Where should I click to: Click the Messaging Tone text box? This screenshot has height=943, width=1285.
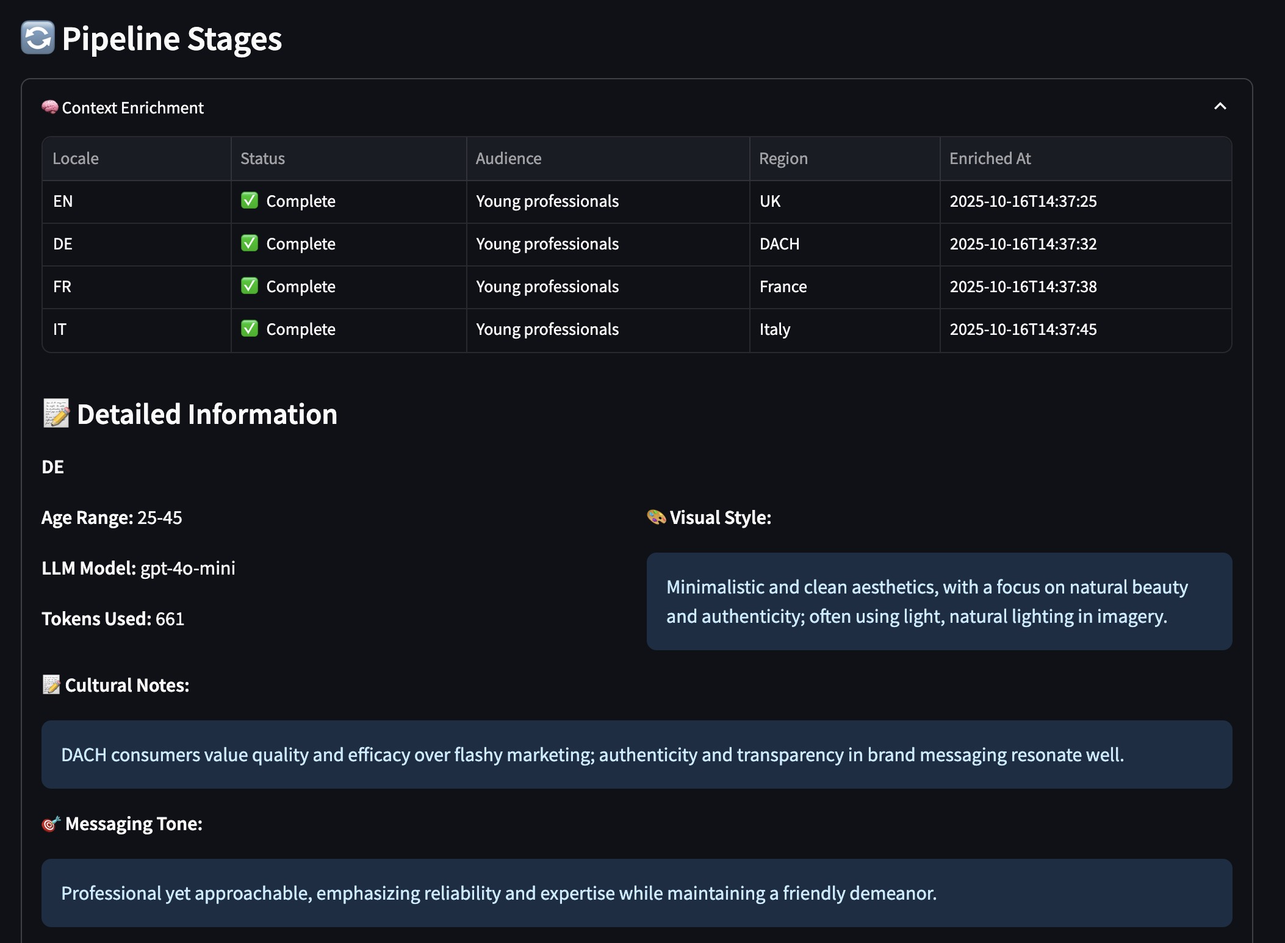click(x=636, y=893)
